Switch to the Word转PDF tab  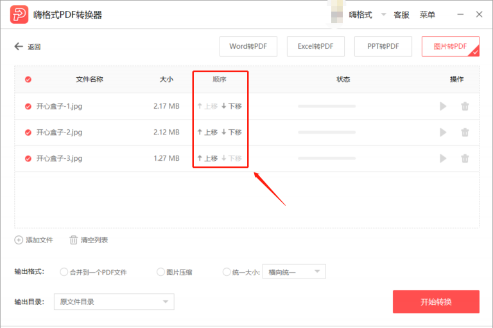click(248, 46)
